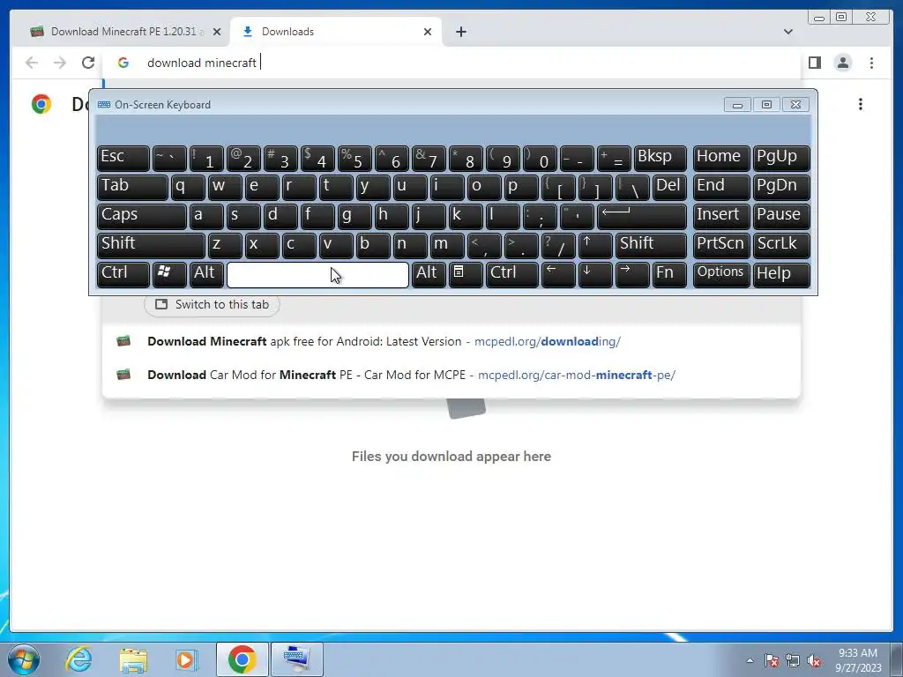The image size is (903, 677).
Task: Select the Downloads tab
Action: coord(335,32)
